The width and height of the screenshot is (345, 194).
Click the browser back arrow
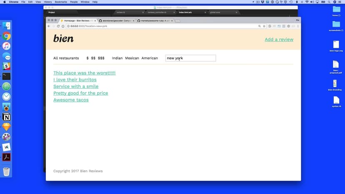[x=49, y=26]
